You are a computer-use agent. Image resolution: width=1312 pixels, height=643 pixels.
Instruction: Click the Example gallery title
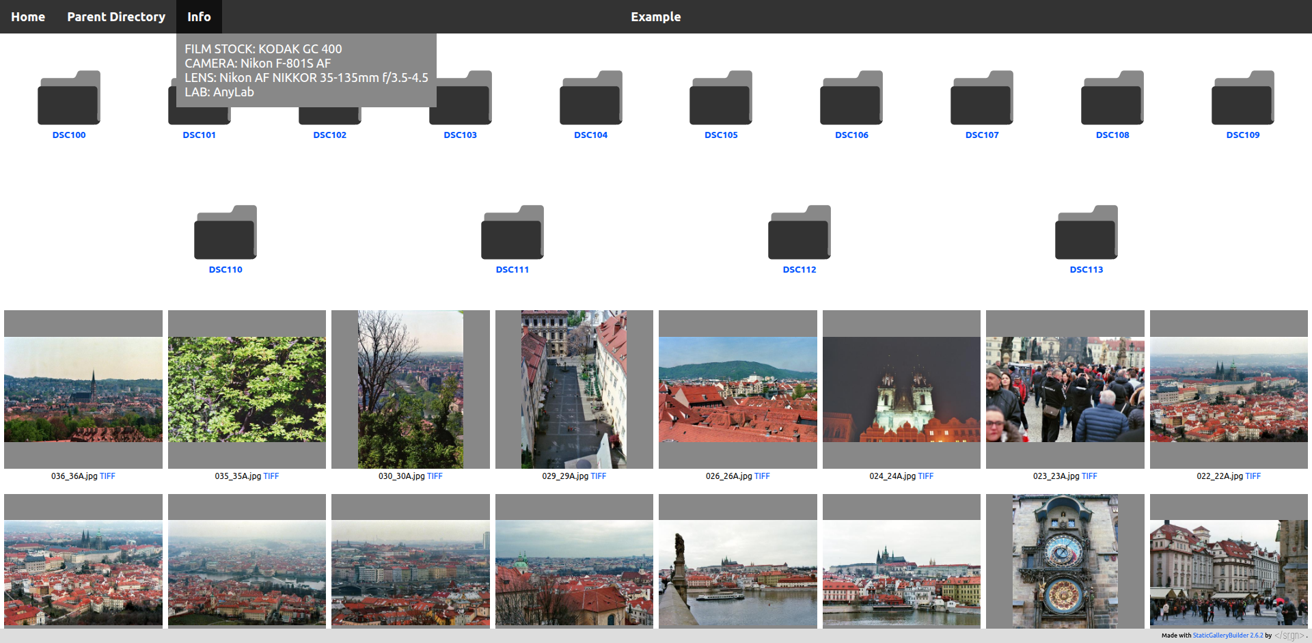pyautogui.click(x=655, y=16)
